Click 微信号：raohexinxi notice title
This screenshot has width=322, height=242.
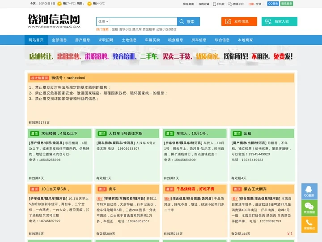tap(68, 78)
